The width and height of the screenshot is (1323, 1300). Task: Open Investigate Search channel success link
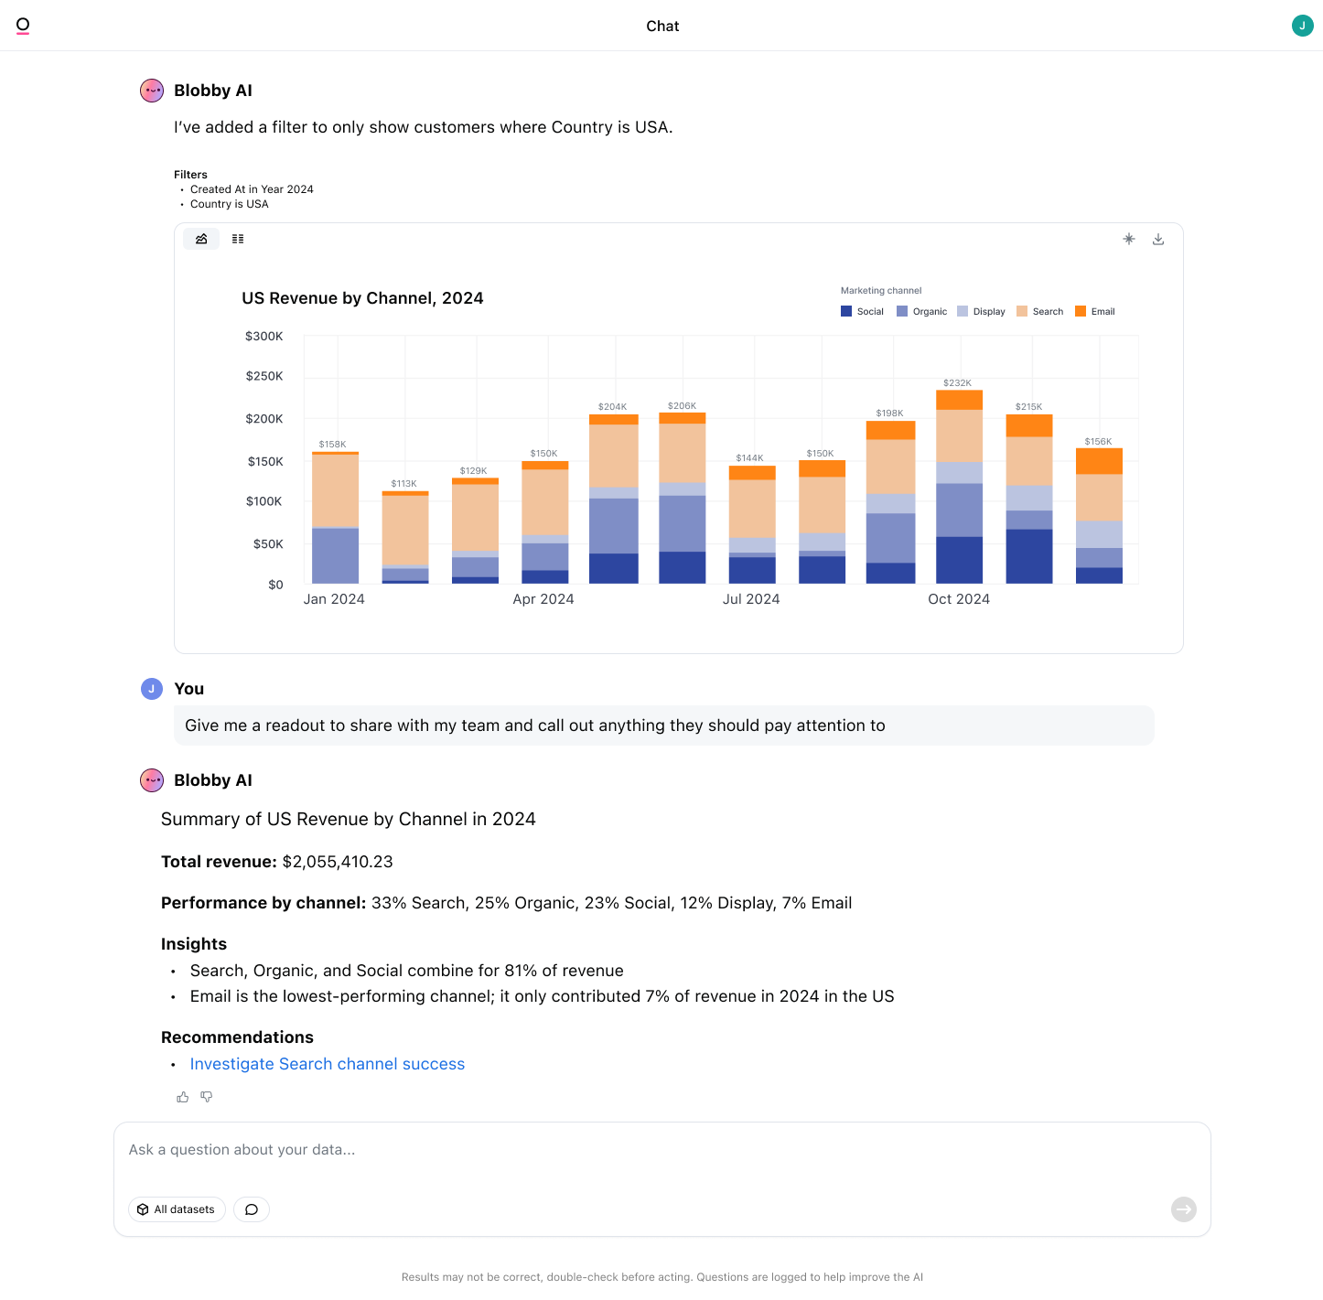click(x=327, y=1064)
